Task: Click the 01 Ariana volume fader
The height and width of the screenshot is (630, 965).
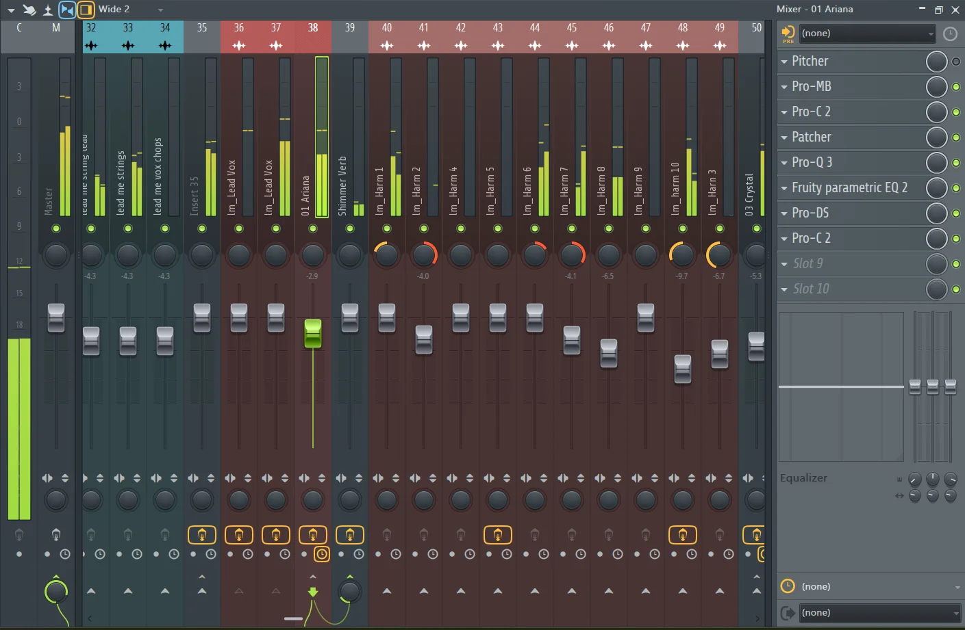Action: tap(313, 333)
